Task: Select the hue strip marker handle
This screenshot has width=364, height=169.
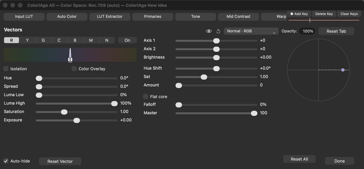Action: (x=70, y=60)
